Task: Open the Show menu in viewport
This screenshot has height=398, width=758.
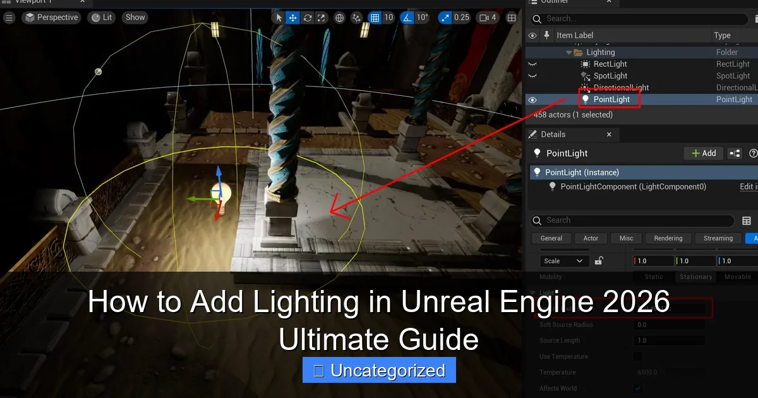Action: pyautogui.click(x=135, y=17)
